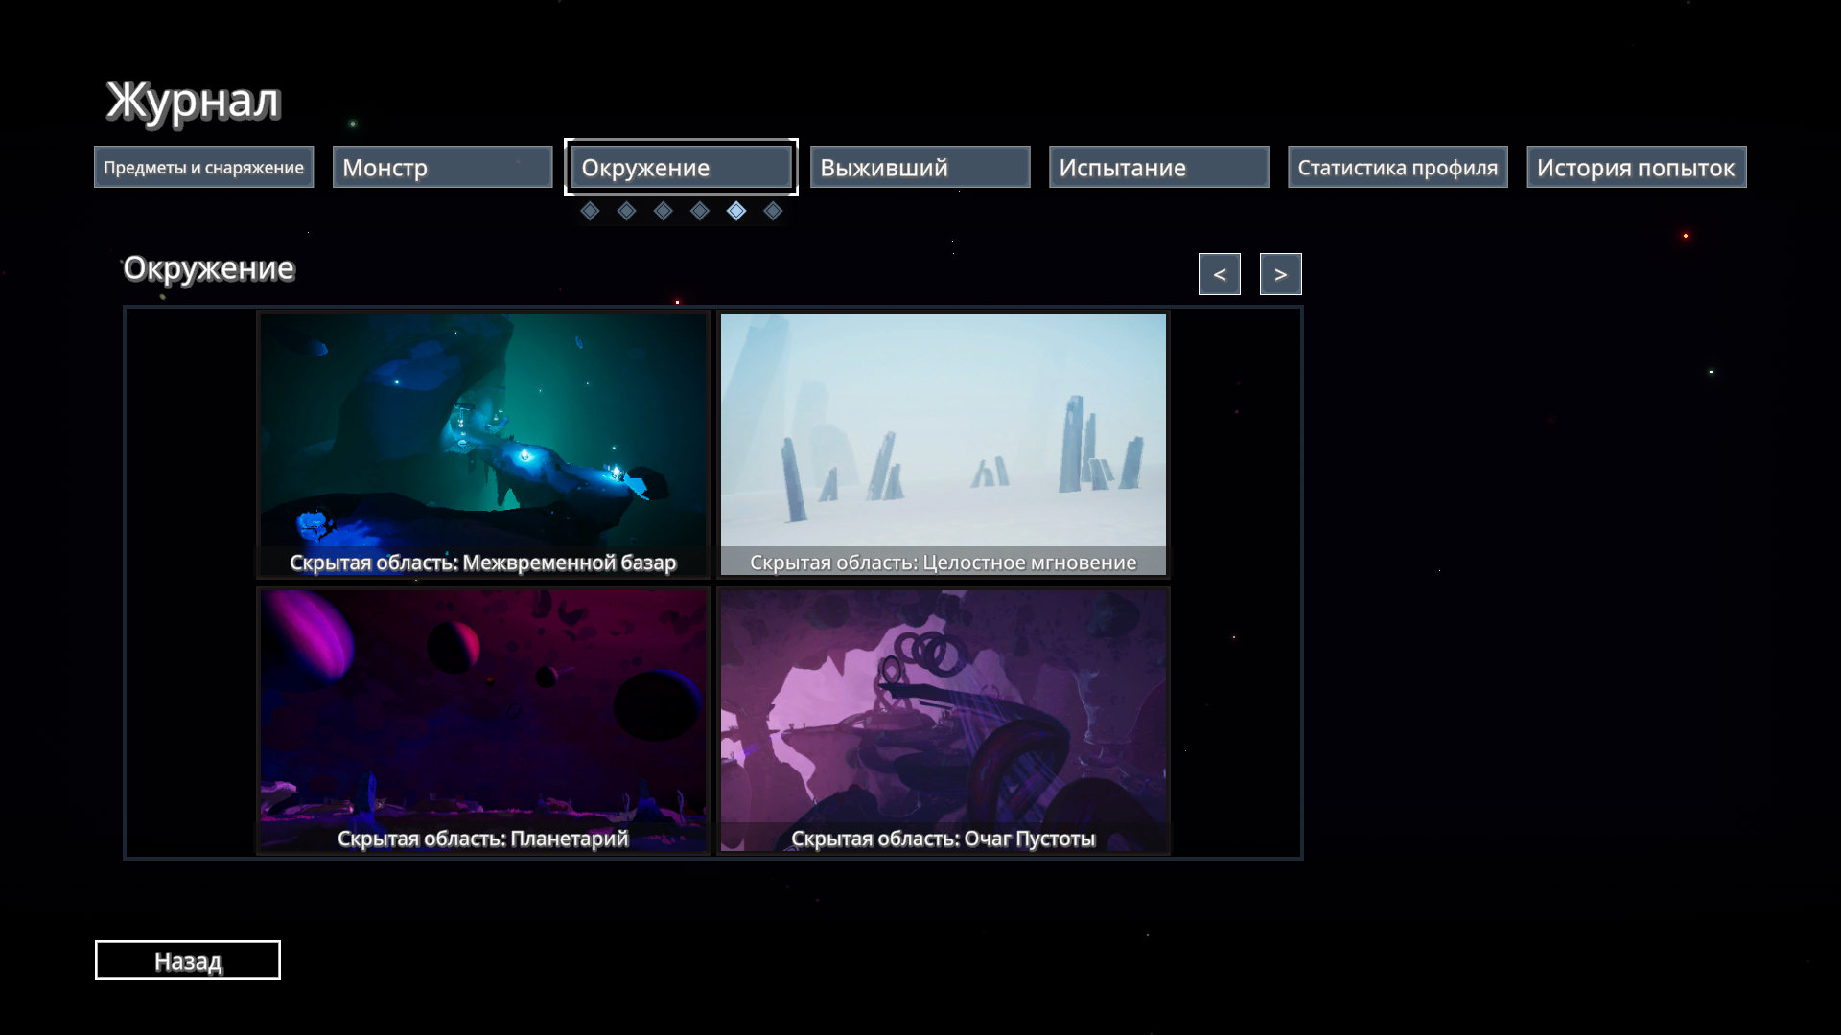Open Межвременной базар environment entry
This screenshot has width=1841, height=1035.
click(x=483, y=445)
